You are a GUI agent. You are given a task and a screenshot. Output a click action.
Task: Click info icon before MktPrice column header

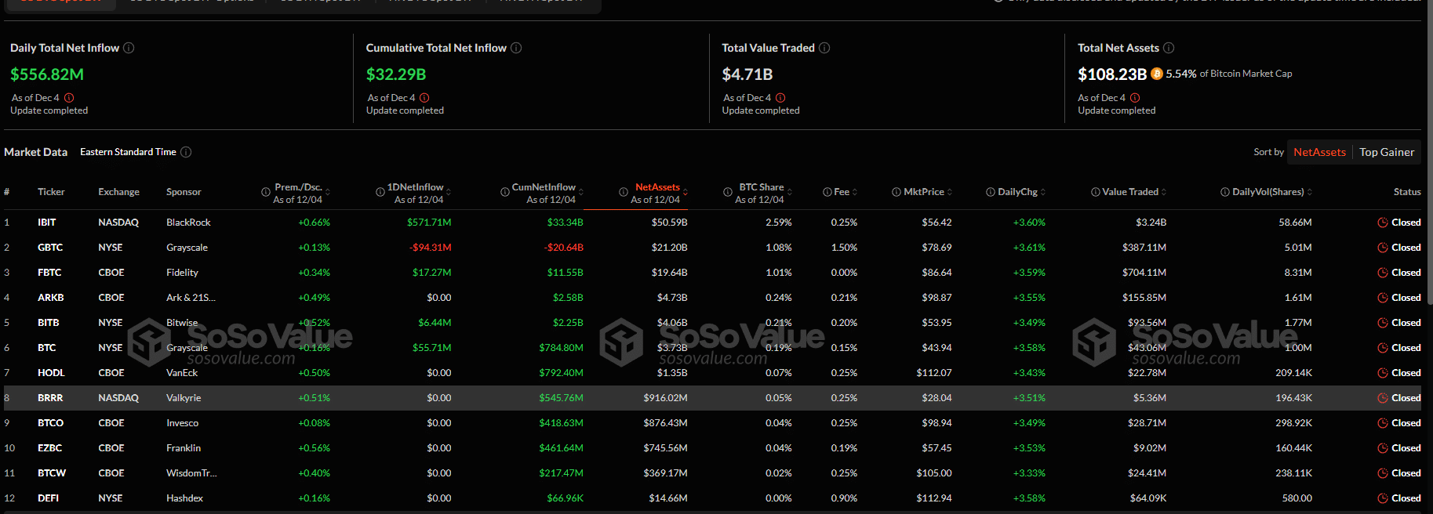(897, 192)
